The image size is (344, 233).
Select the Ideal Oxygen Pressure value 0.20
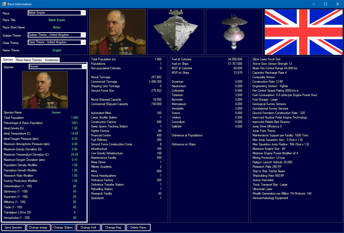click(x=75, y=139)
